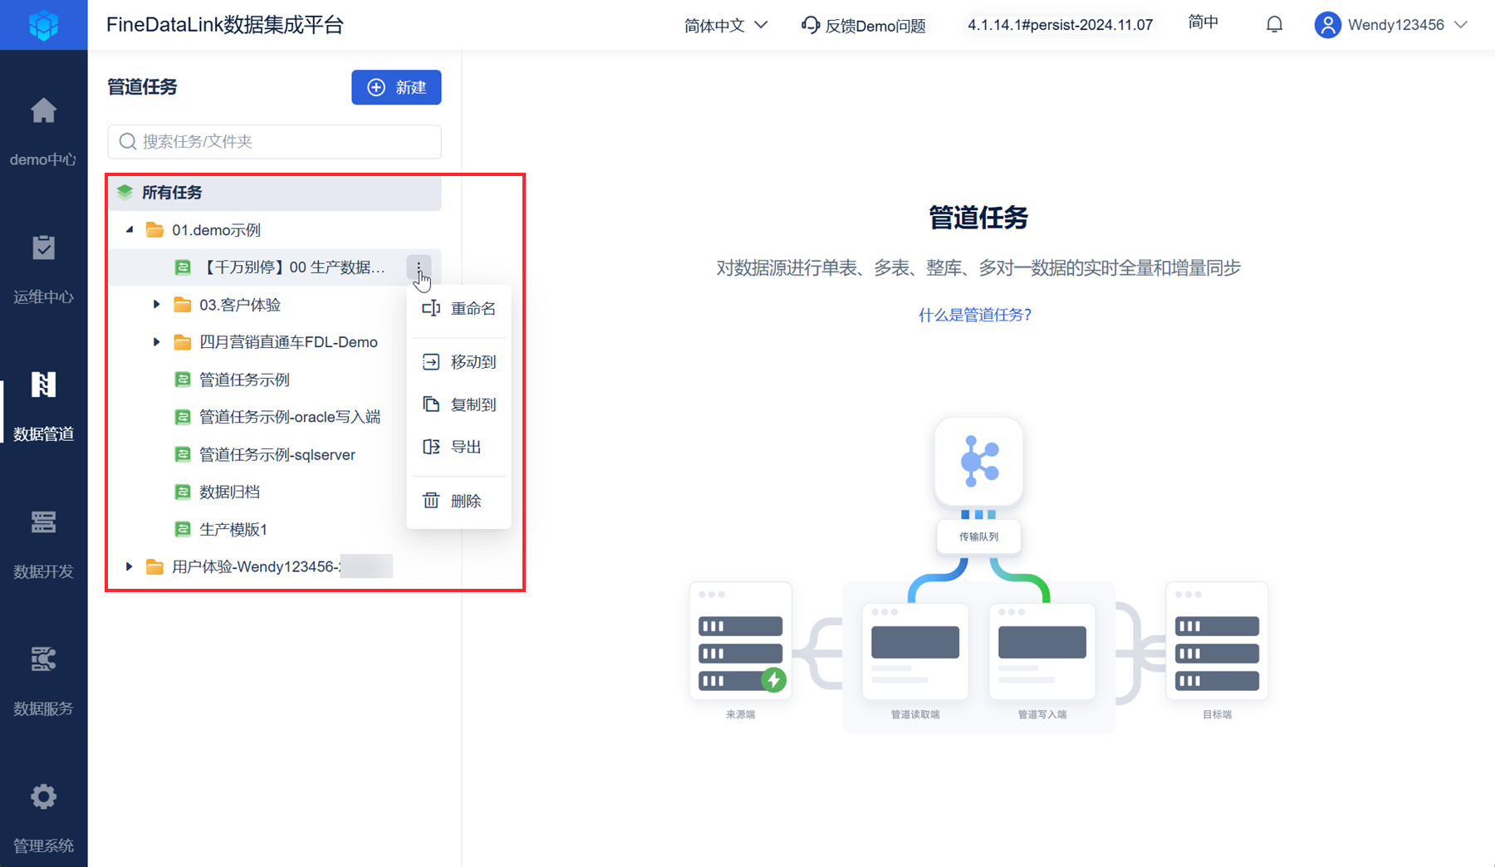Choose 重命名 from the context menu

click(459, 309)
